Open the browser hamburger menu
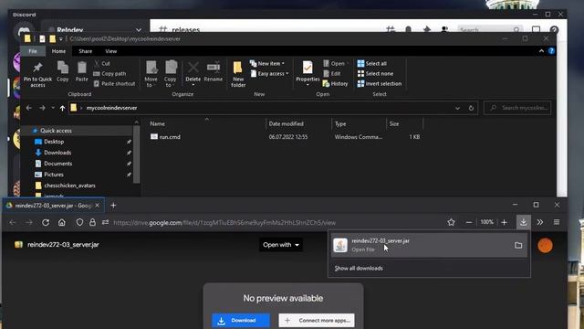The height and width of the screenshot is (329, 584). tap(557, 222)
